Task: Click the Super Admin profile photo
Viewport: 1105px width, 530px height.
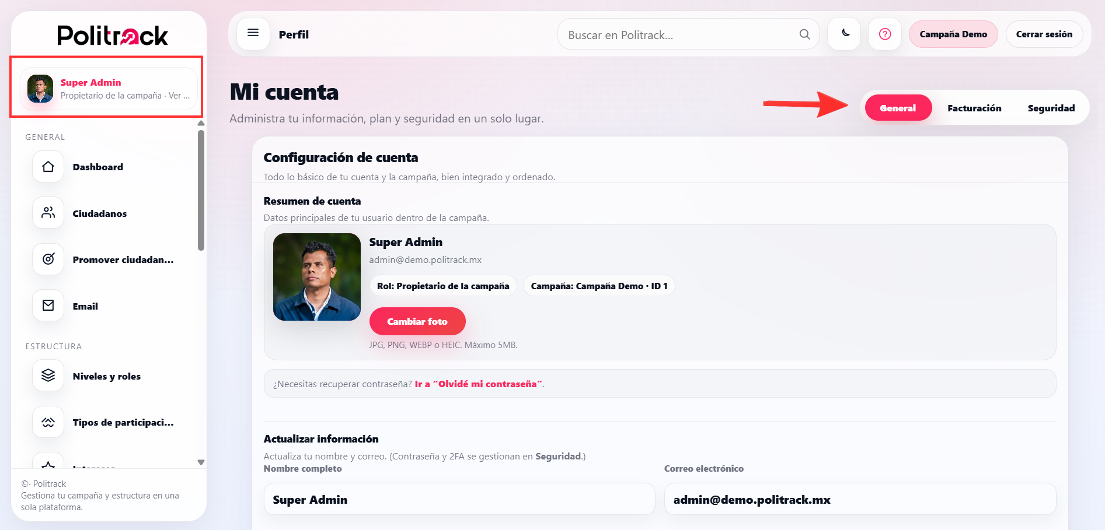Action: (316, 277)
